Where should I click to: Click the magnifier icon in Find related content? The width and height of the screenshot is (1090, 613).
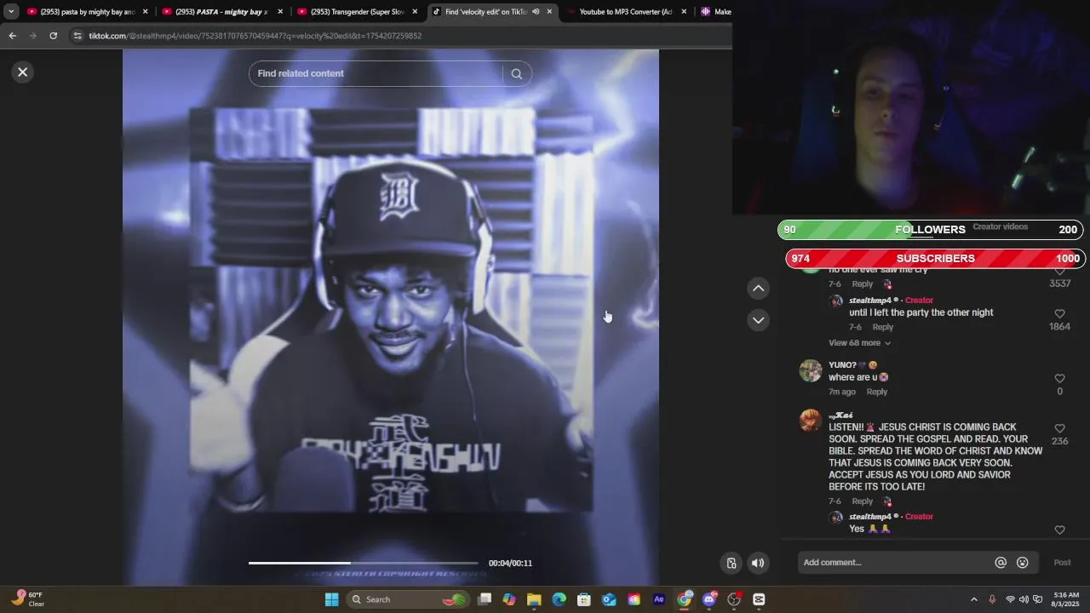516,74
